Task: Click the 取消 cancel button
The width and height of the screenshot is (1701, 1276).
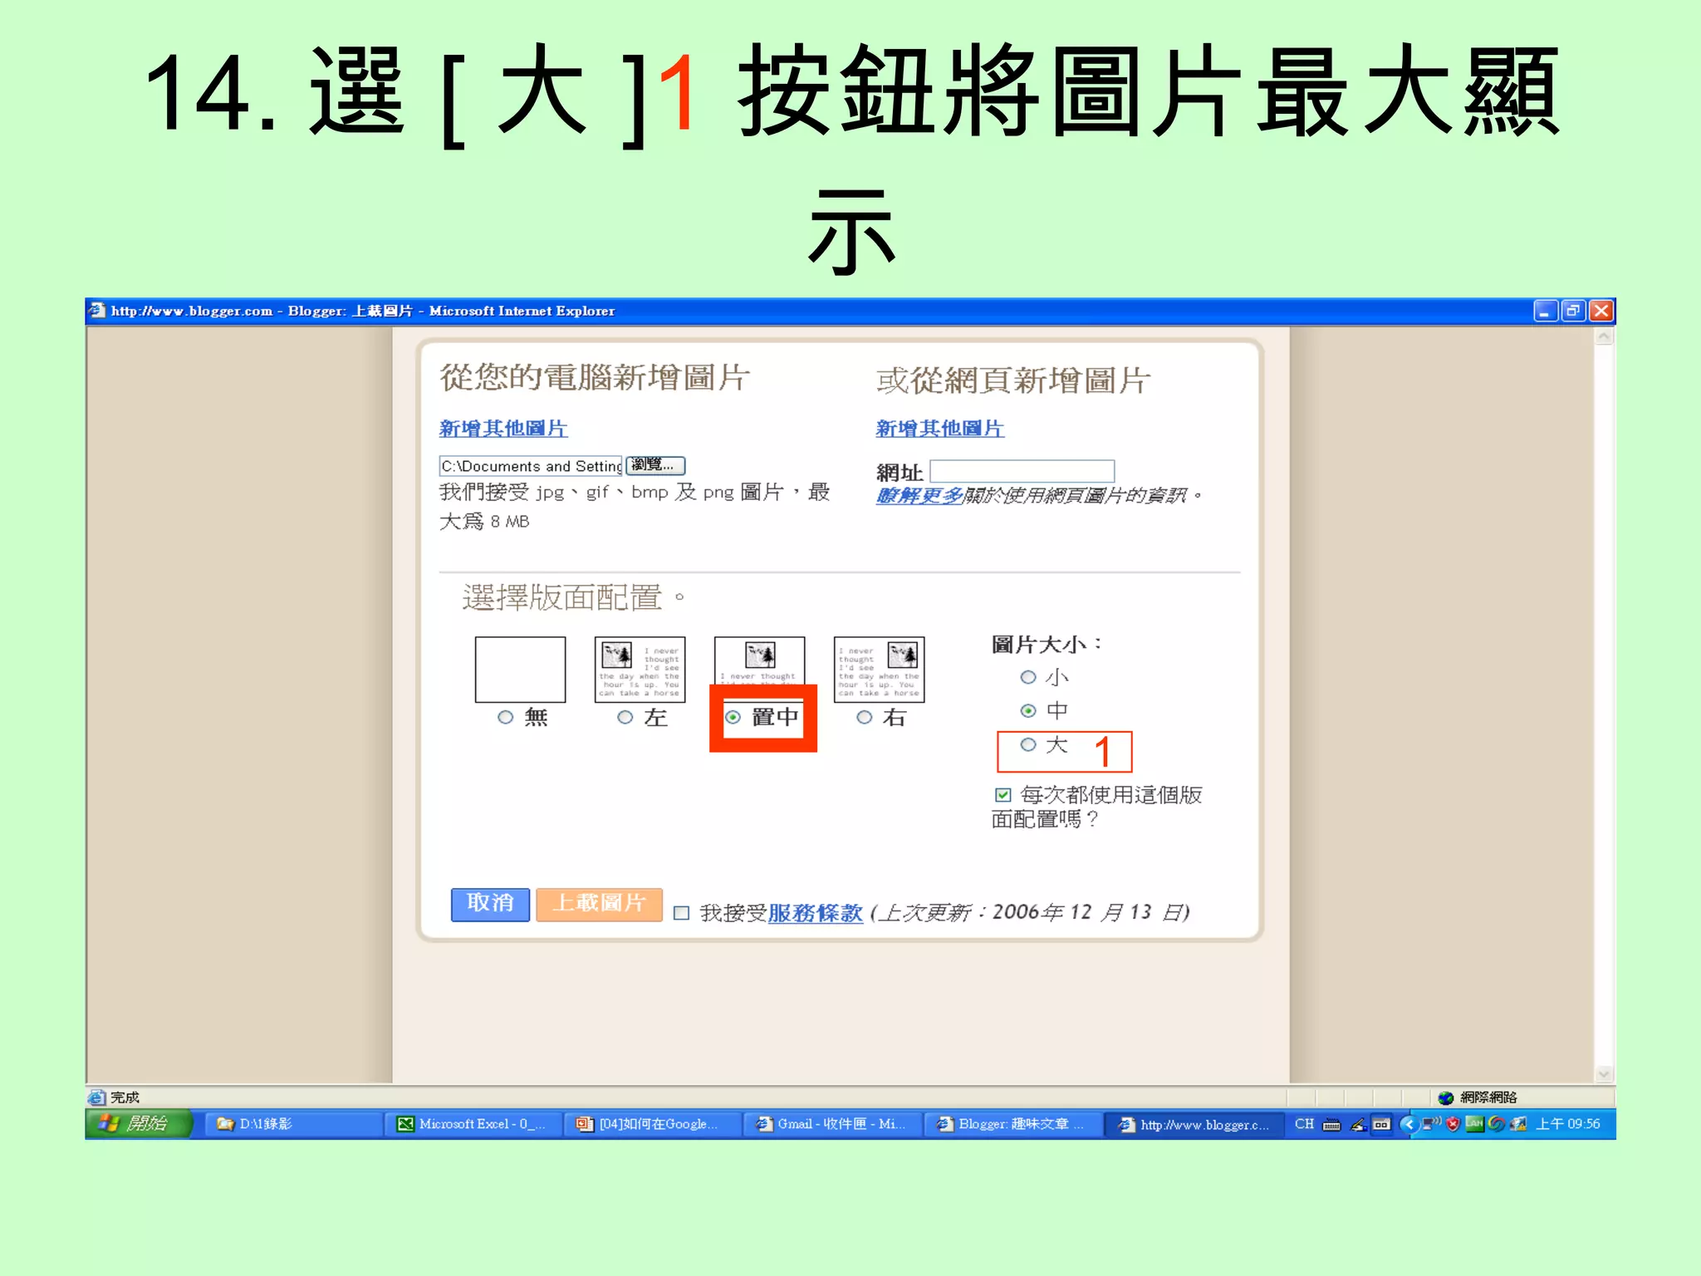Action: pos(490,904)
